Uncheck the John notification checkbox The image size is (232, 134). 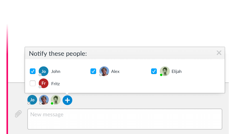point(33,71)
